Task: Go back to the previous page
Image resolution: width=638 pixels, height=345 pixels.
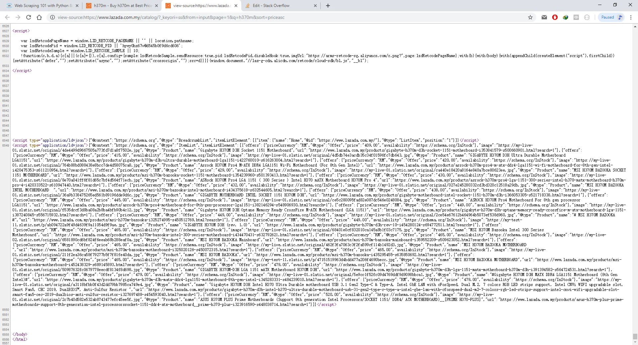Action: coord(7,17)
